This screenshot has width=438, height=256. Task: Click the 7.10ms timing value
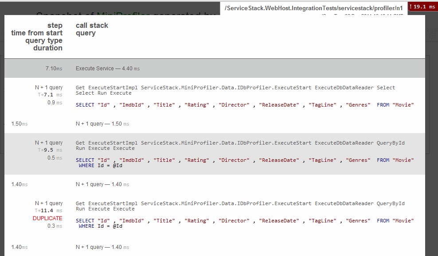(x=53, y=69)
